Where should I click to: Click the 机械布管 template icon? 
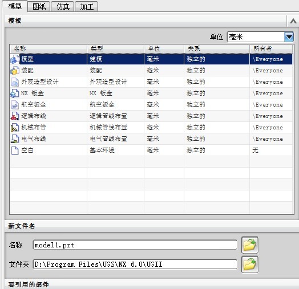click(x=15, y=128)
